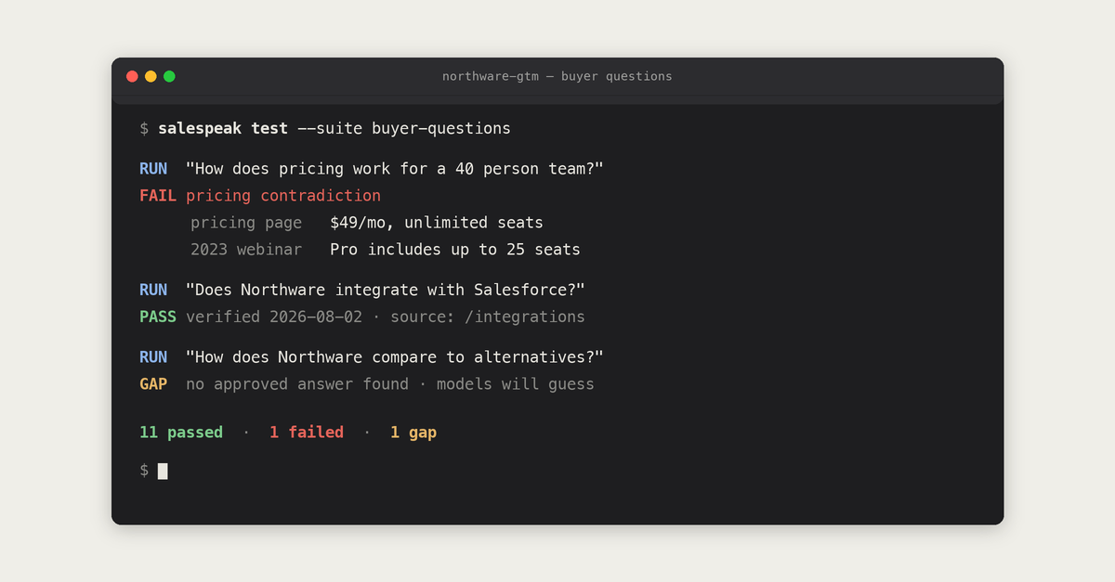Click the pricing question for 40 person team
This screenshot has width=1115, height=582.
[x=395, y=169]
